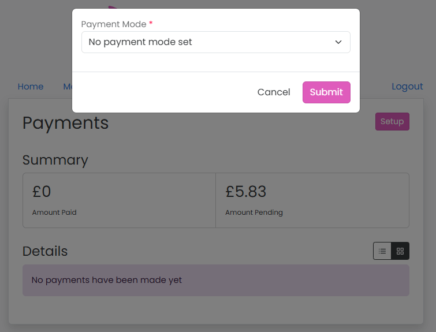The width and height of the screenshot is (436, 332).
Task: Click the Payment Mode dropdown chevron arrow
Action: (338, 42)
